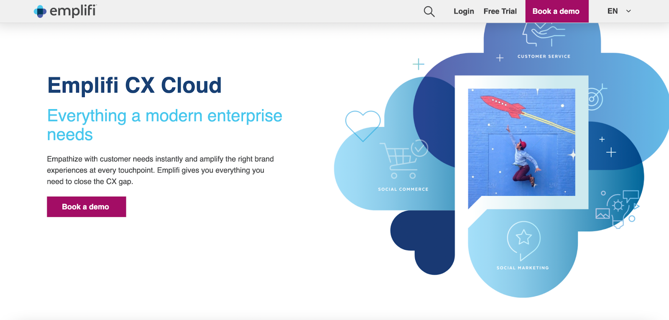Click the 'Empathize with customer needs' paragraph
The image size is (669, 320).
click(160, 170)
